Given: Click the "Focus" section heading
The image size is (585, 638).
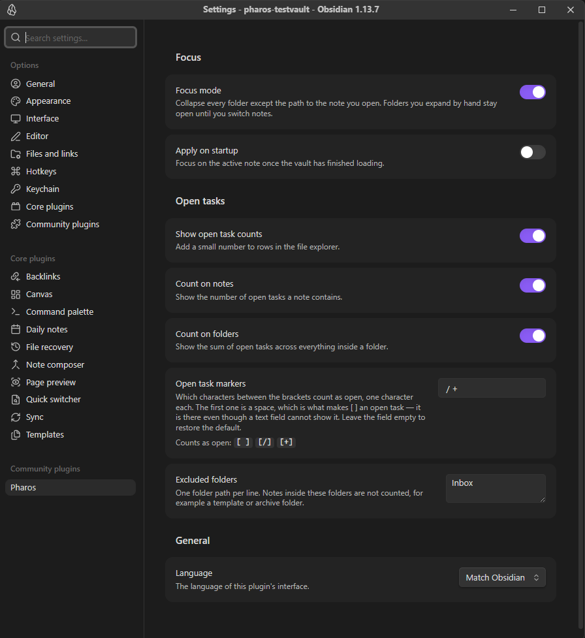Looking at the screenshot, I should (x=188, y=57).
